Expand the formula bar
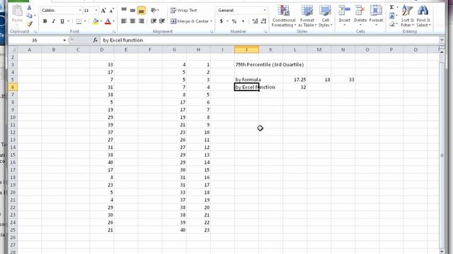 442,40
